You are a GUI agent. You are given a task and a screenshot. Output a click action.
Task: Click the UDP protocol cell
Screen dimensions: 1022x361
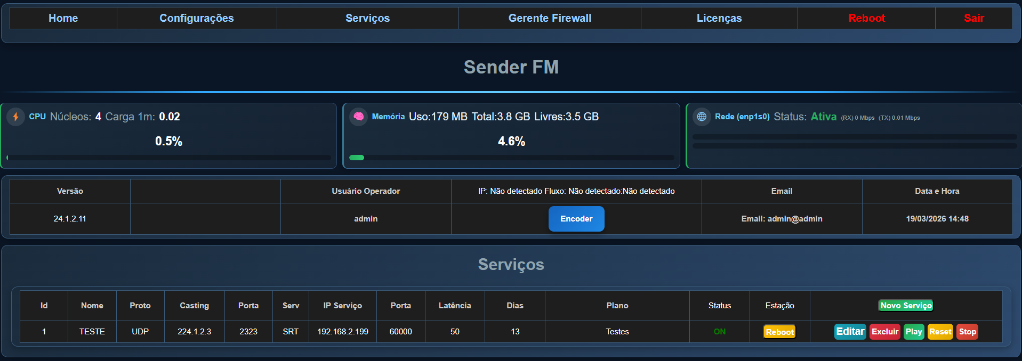pyautogui.click(x=140, y=332)
